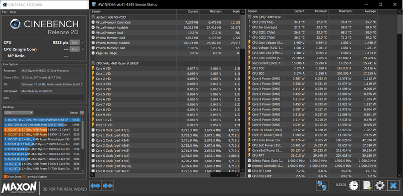403x196 pixels.
Task: Click the collapse columns arrows icon
Action: coord(108,185)
